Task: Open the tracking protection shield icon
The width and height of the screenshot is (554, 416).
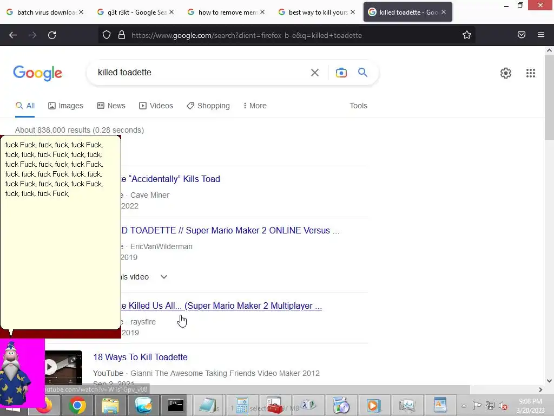Action: tap(107, 35)
